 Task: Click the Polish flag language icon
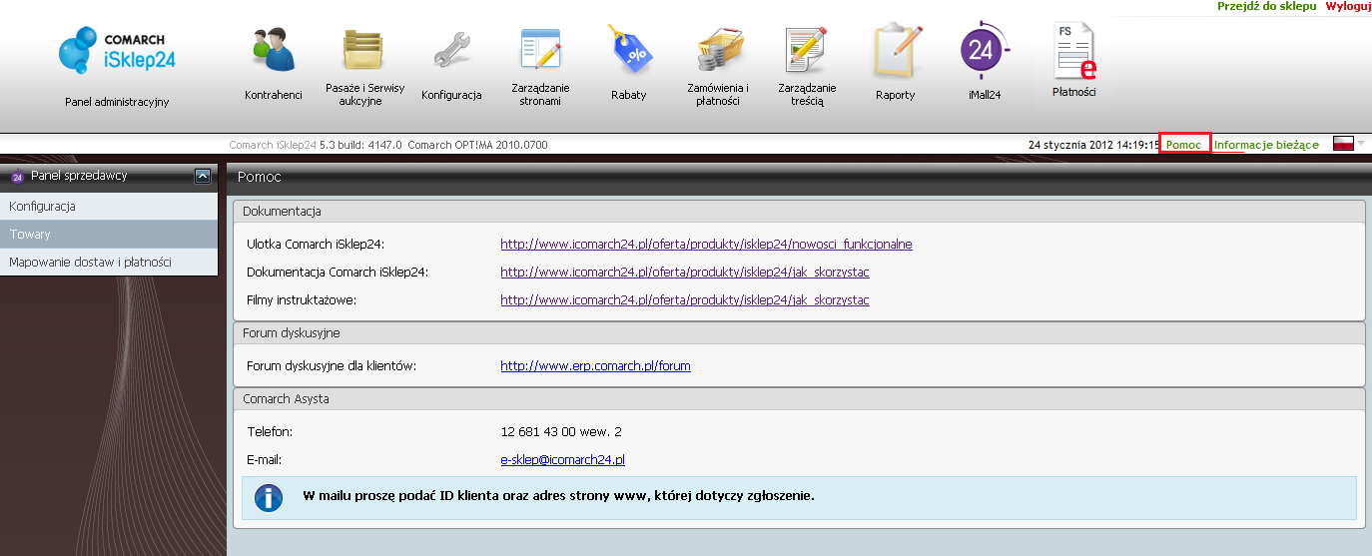tap(1343, 145)
